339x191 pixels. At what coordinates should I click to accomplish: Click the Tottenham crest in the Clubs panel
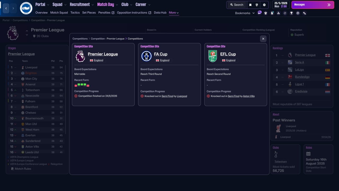point(276,154)
